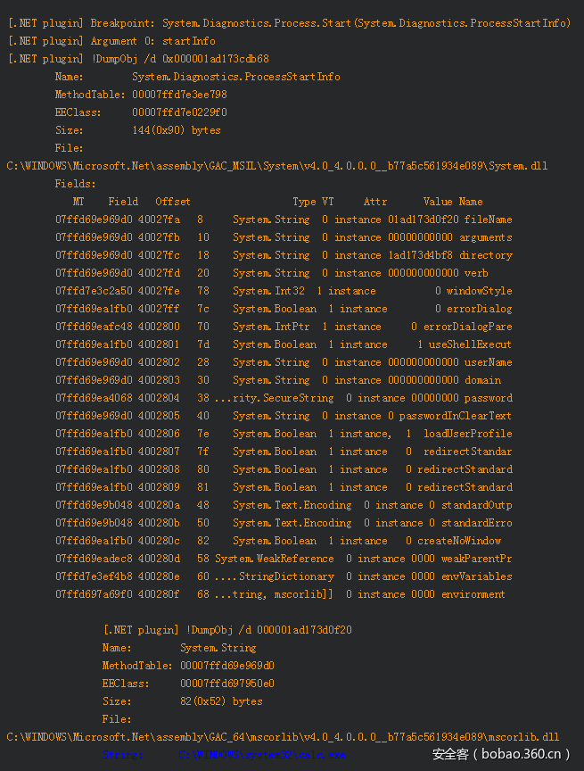Click the first !DumpObj address 0x000001ad173cdb68

pos(217,59)
